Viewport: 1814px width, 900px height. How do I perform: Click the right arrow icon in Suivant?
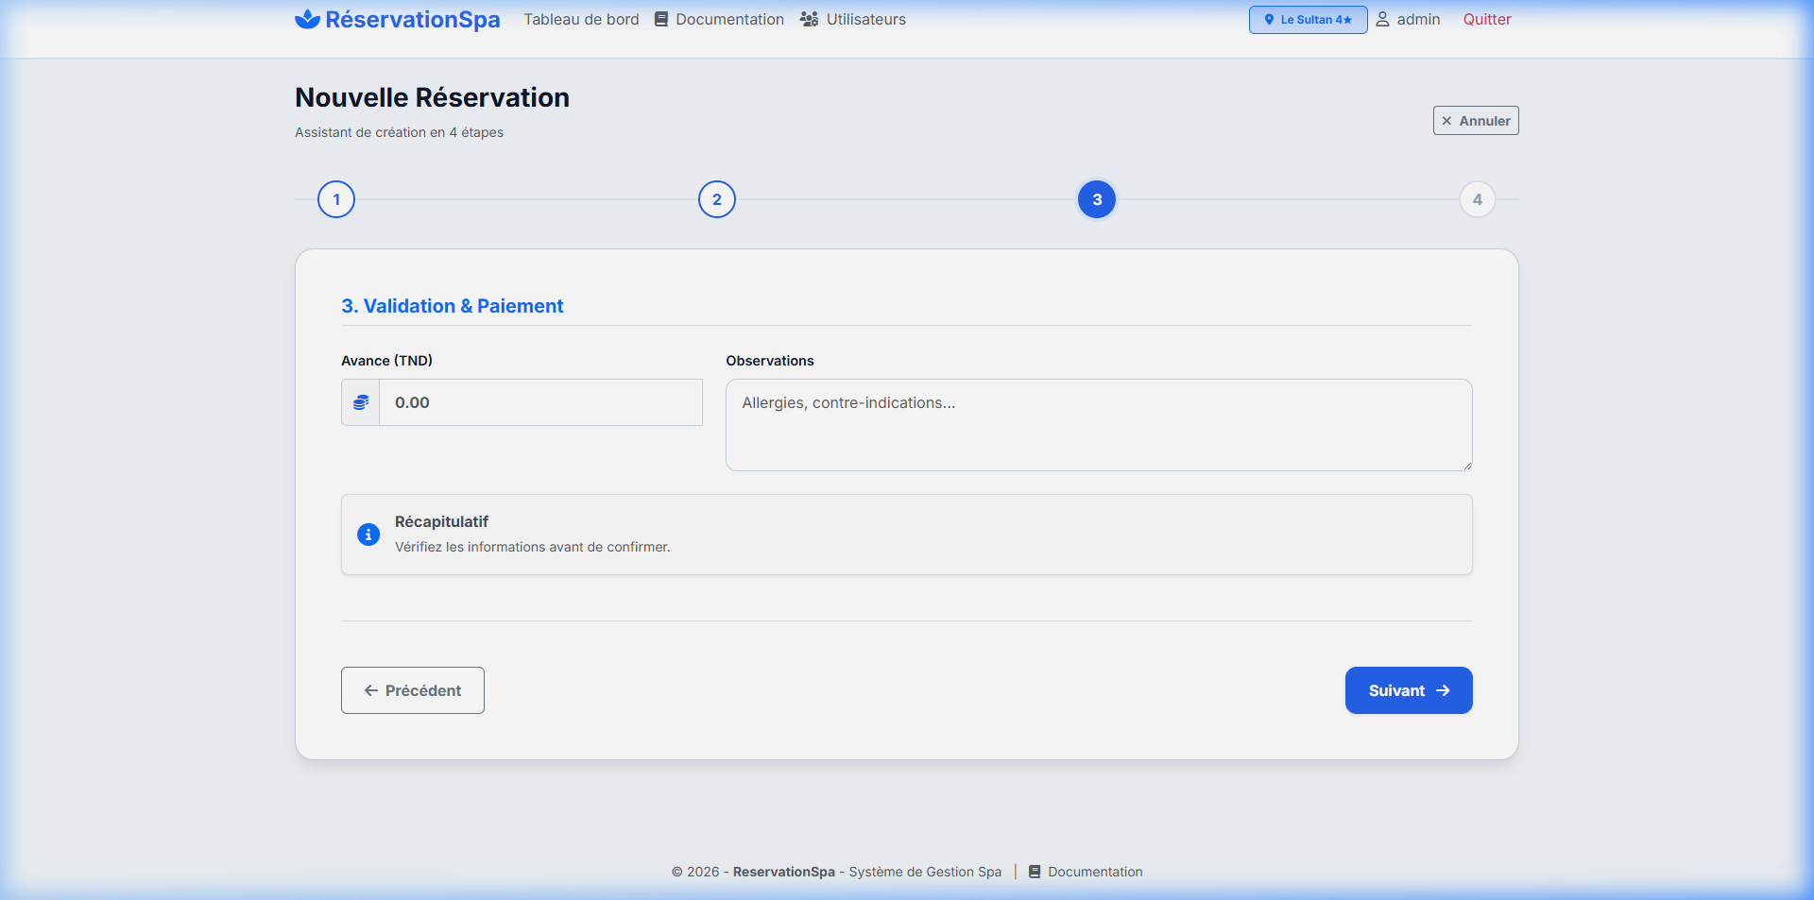tap(1443, 690)
